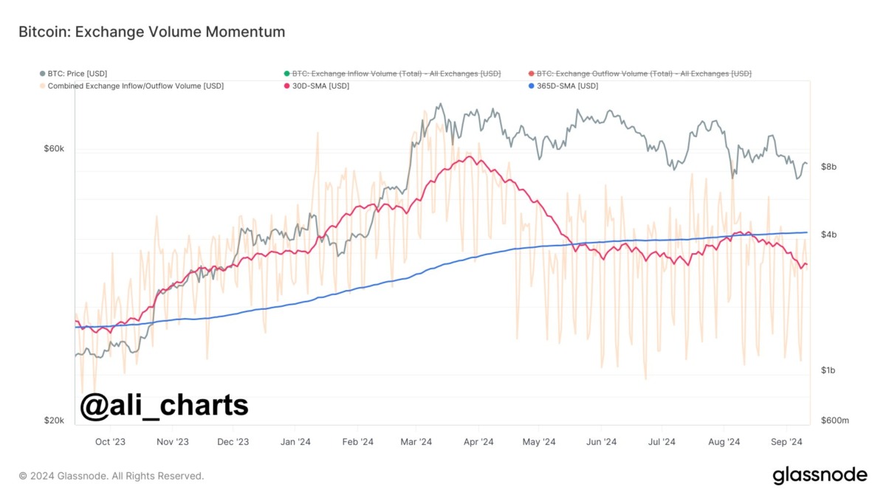Click the Mar '24 date axis label

416,442
